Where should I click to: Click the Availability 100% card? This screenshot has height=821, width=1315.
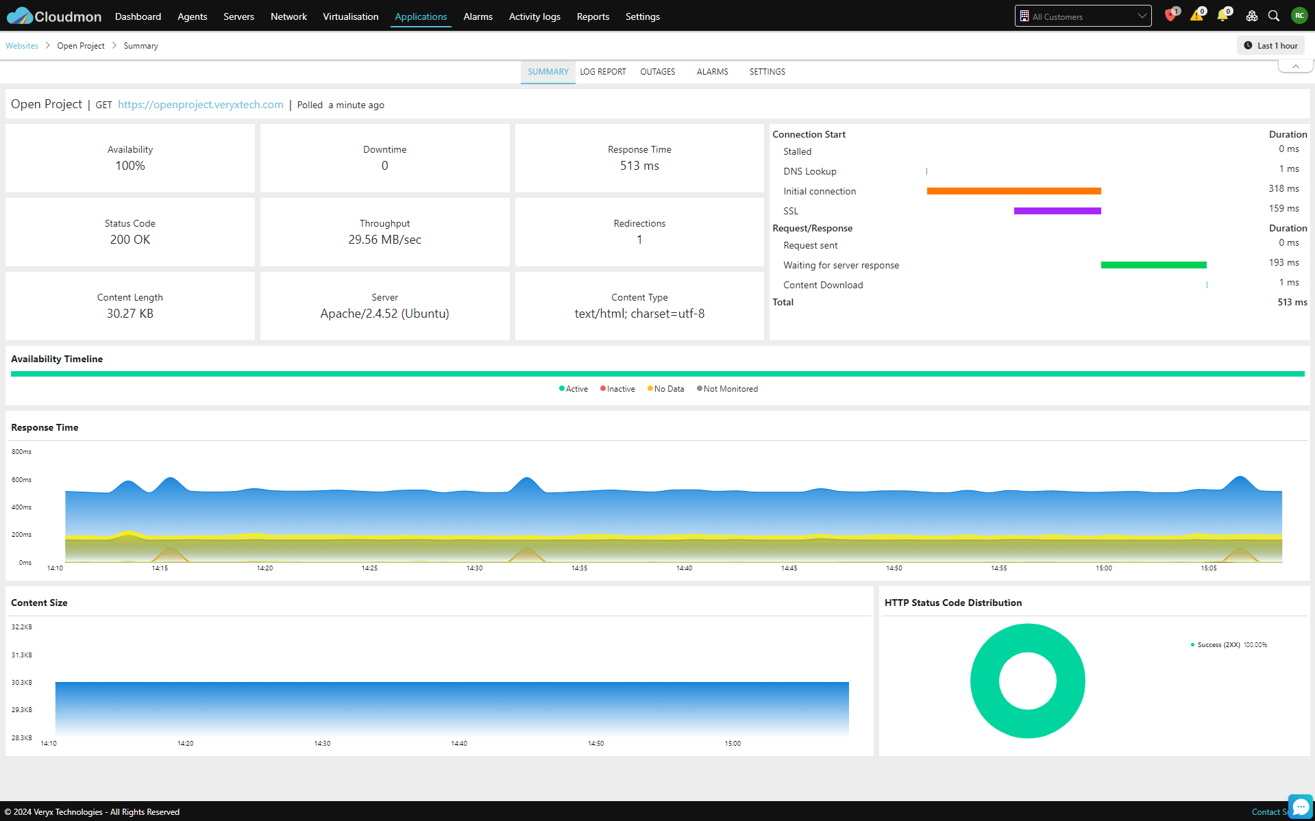point(130,158)
